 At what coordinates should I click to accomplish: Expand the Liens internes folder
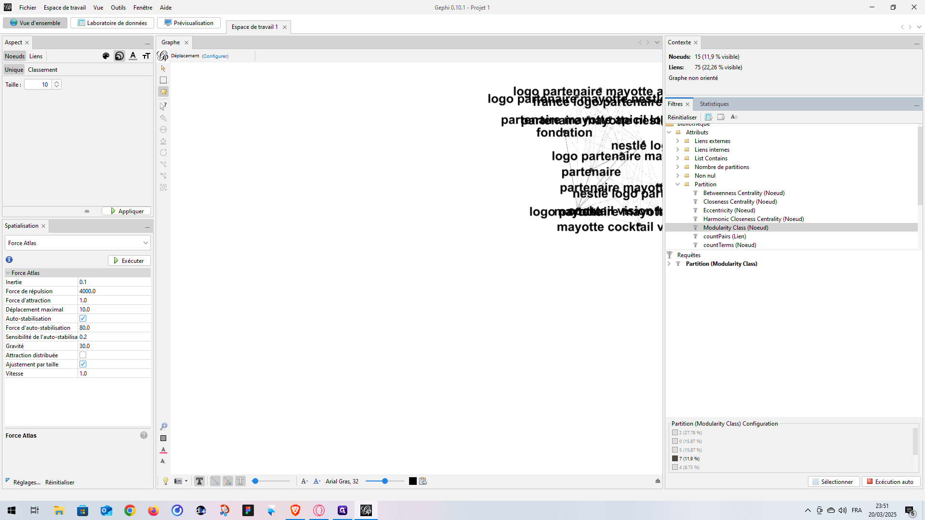[678, 150]
